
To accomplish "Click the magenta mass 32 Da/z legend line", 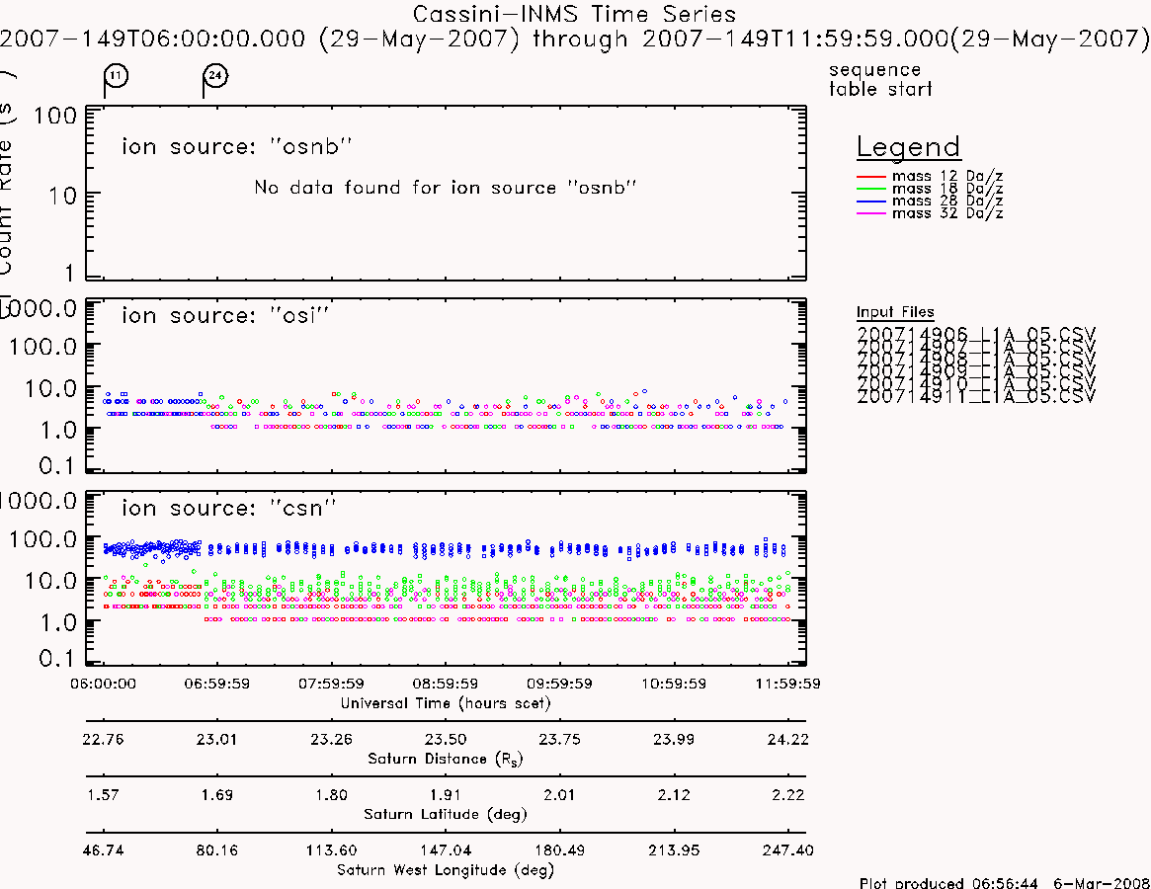I will pos(871,213).
